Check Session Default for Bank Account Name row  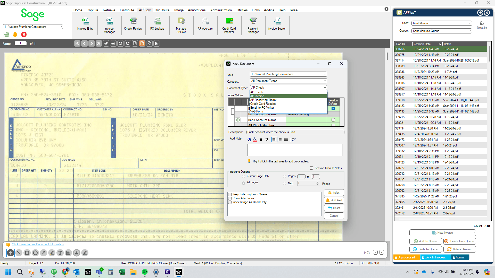[x=333, y=120]
